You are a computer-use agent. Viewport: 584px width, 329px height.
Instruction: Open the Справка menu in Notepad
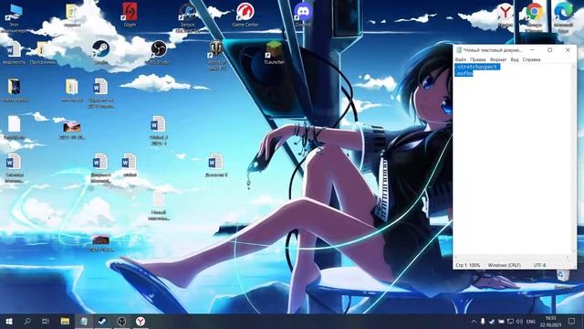pos(531,59)
